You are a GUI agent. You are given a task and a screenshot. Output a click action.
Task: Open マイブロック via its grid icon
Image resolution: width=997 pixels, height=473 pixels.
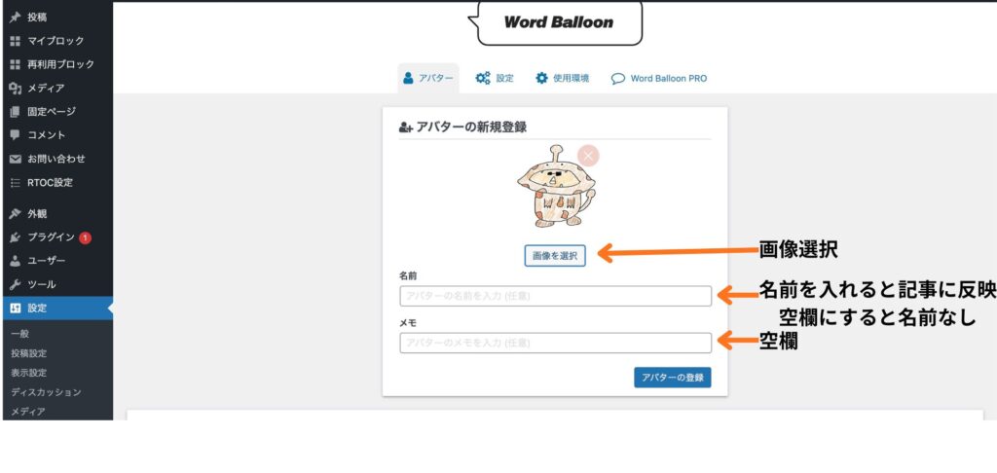coord(15,41)
